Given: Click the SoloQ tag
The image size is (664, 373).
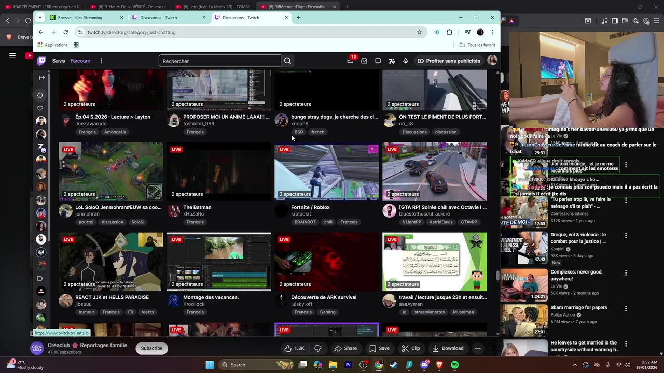Looking at the screenshot, I should tap(137, 222).
